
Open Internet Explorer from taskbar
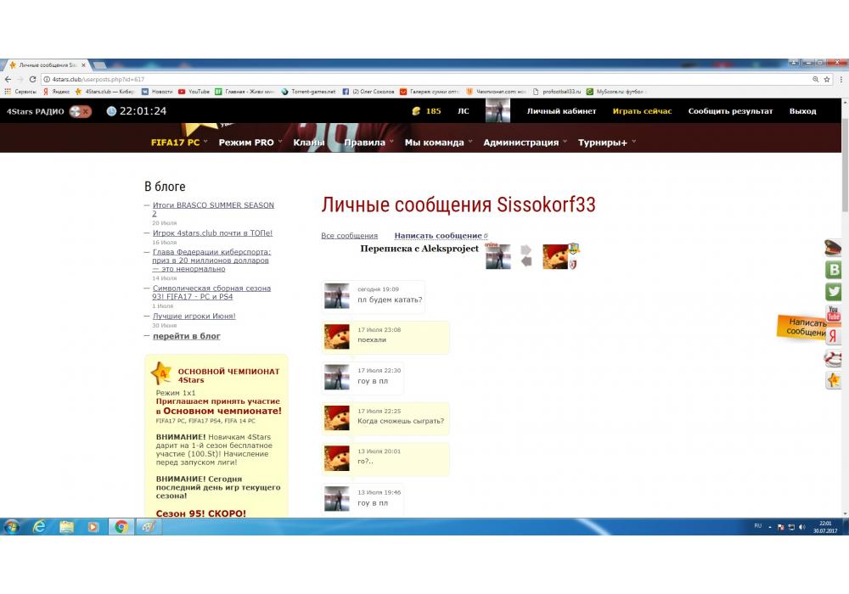(x=40, y=526)
